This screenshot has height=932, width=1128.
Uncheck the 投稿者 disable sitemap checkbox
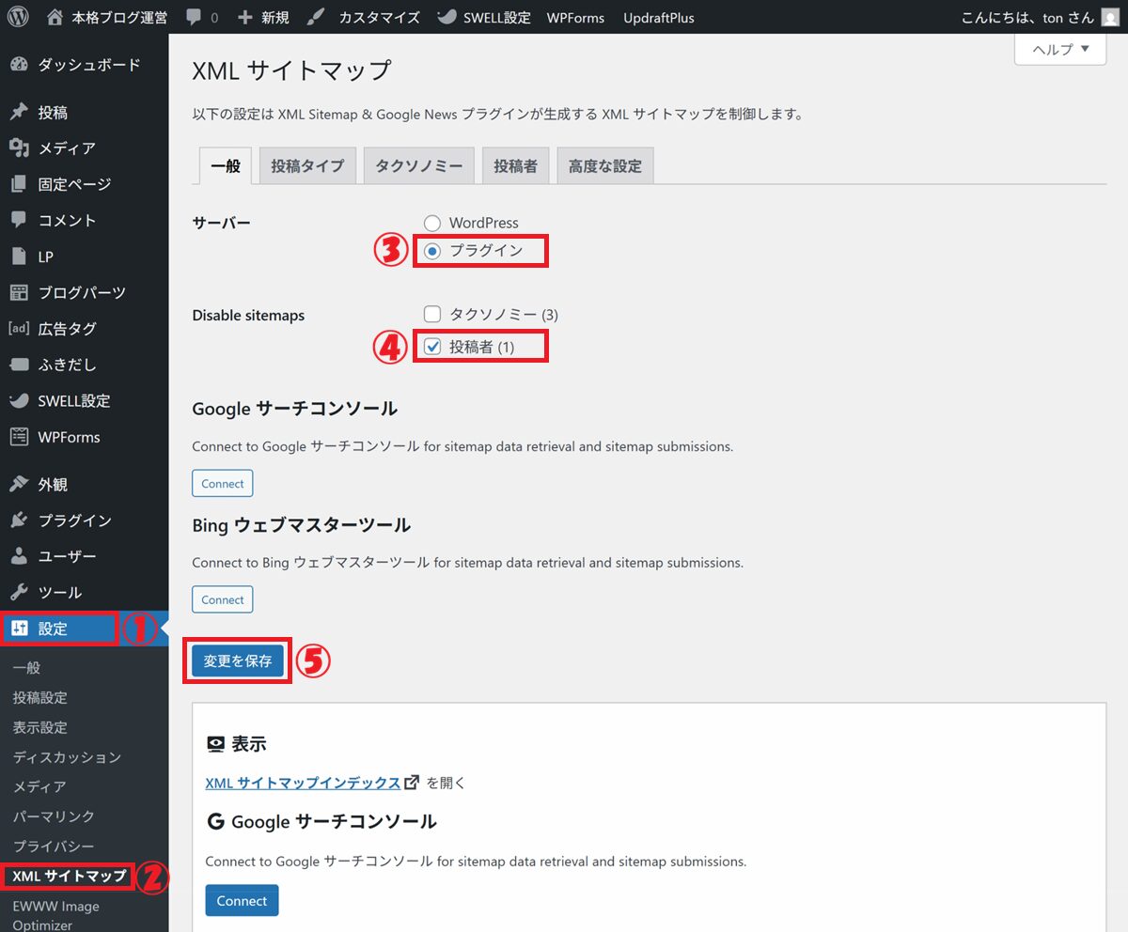click(x=432, y=347)
